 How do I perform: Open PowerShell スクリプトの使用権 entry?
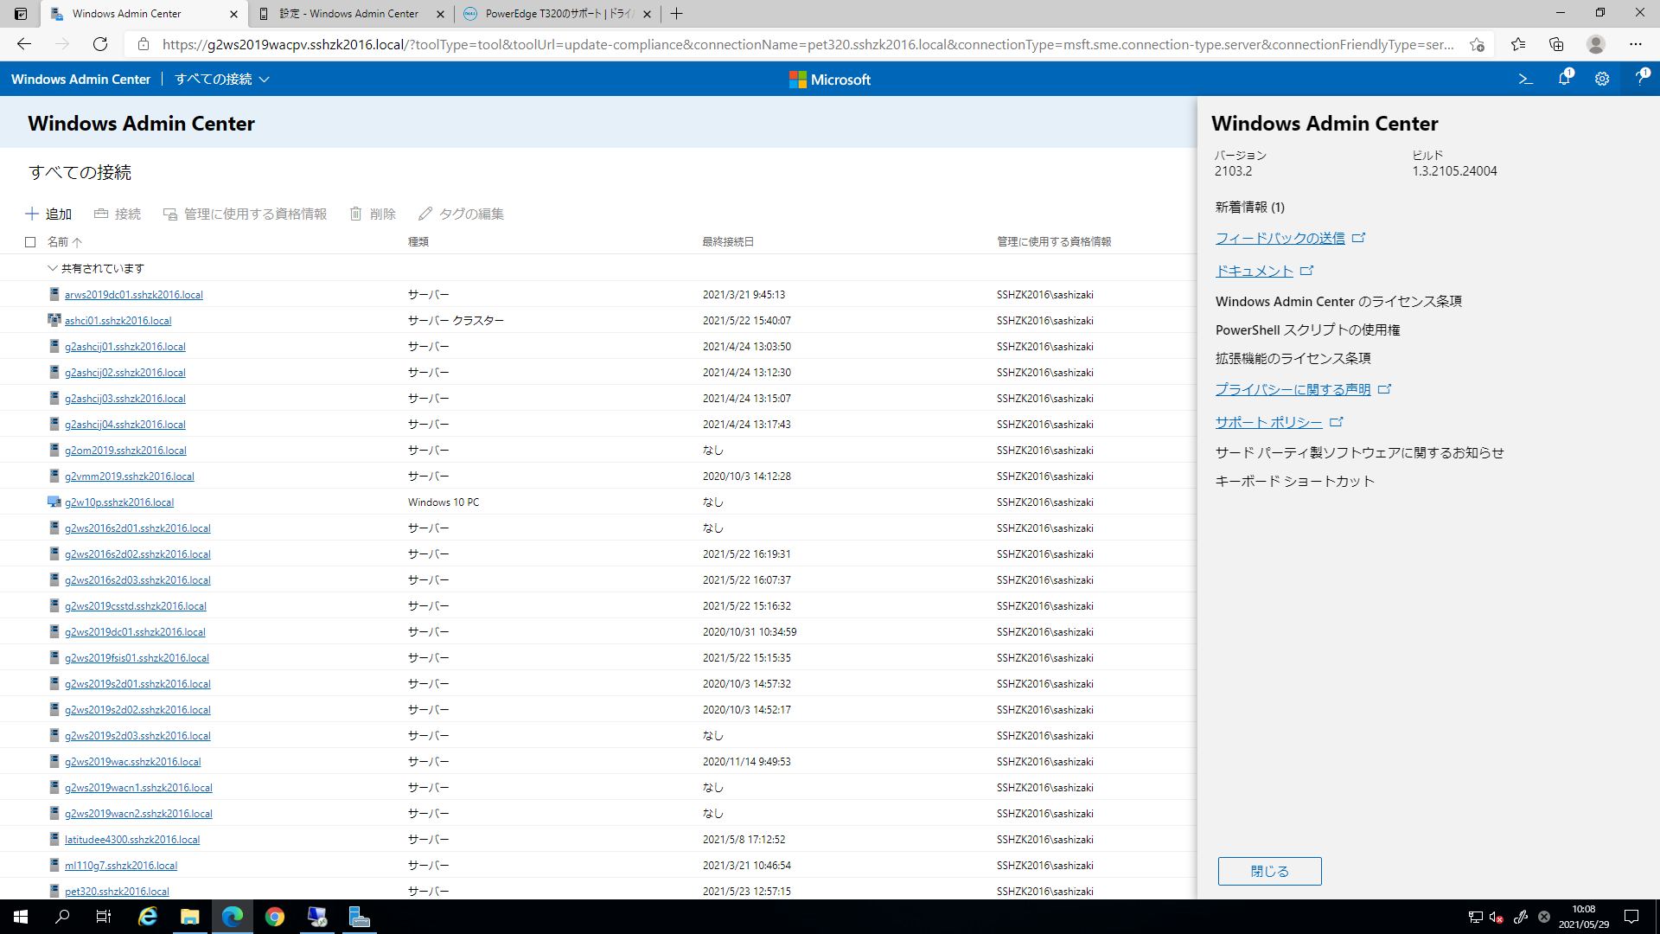point(1307,329)
